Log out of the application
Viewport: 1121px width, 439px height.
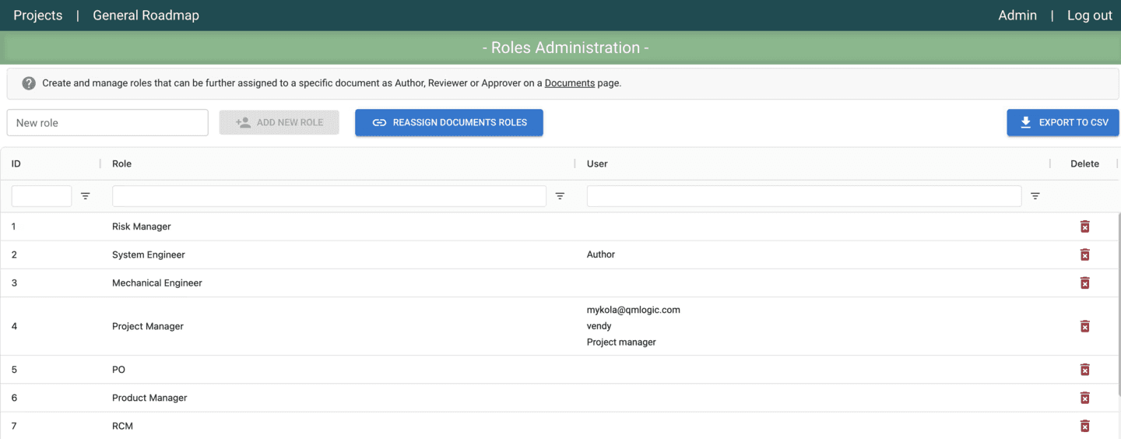1089,16
